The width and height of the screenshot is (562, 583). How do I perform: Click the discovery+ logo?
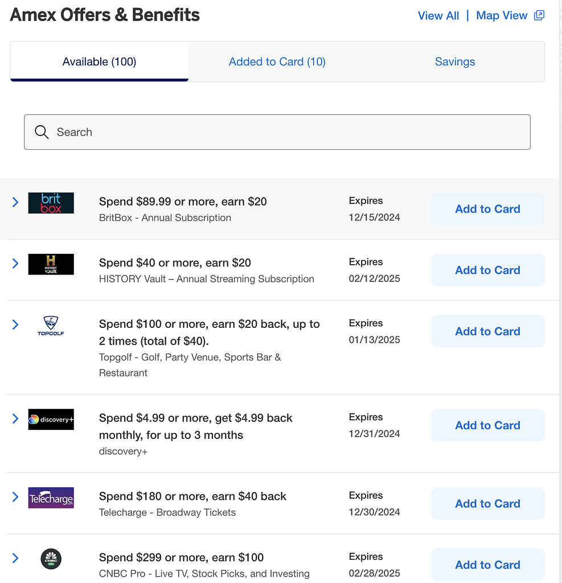51,420
